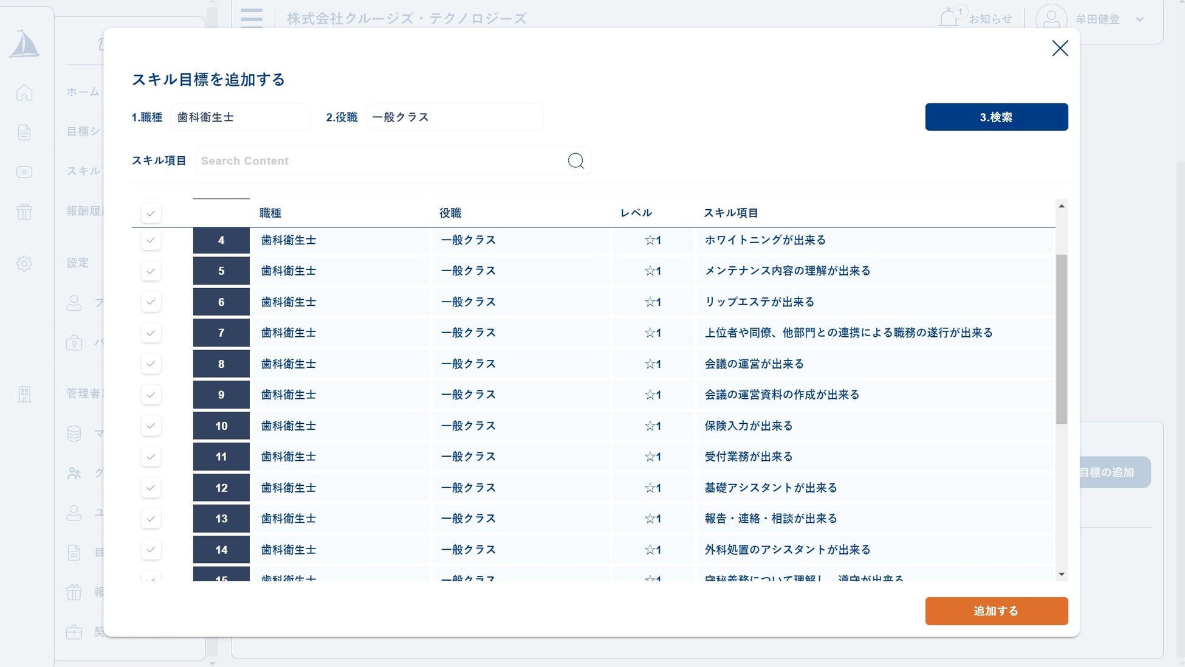This screenshot has height=667, width=1185.
Task: Close the skill goal dialog
Action: (1060, 49)
